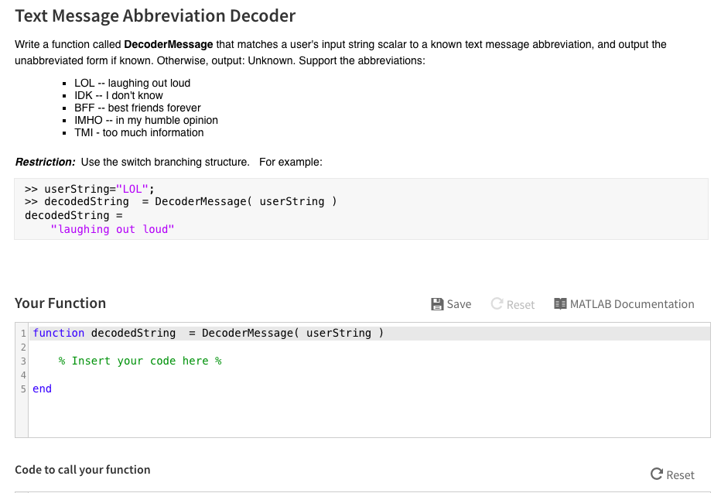721x493 pixels.
Task: Click empty line 4 in code editor
Action: pyautogui.click(x=370, y=375)
